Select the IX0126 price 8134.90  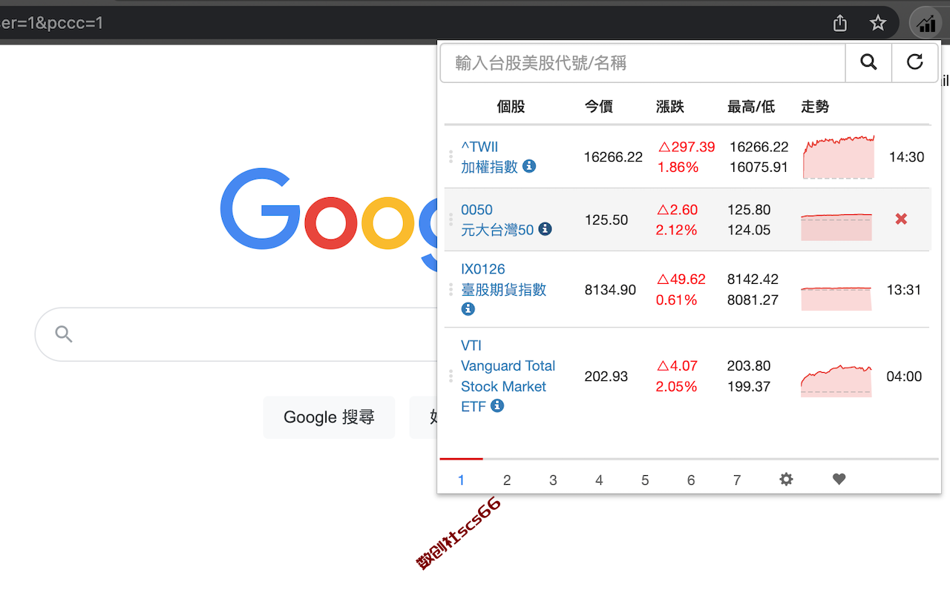point(610,290)
